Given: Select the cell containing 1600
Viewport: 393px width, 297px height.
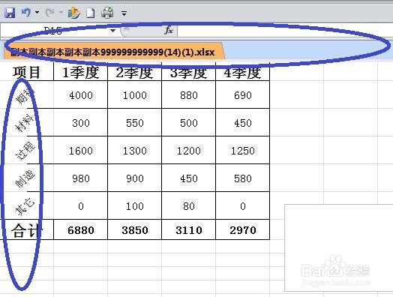Looking at the screenshot, I should (81, 151).
